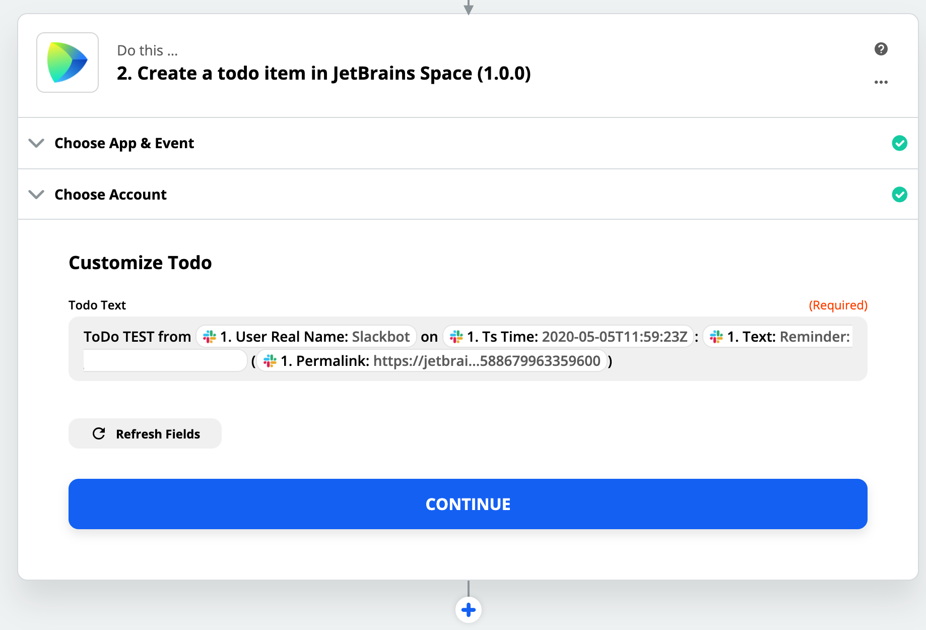Viewport: 926px width, 630px height.
Task: Select the Permalink data pill
Action: click(432, 361)
